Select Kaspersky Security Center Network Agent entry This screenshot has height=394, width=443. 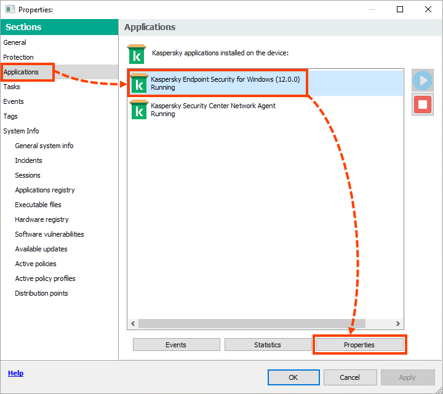213,109
